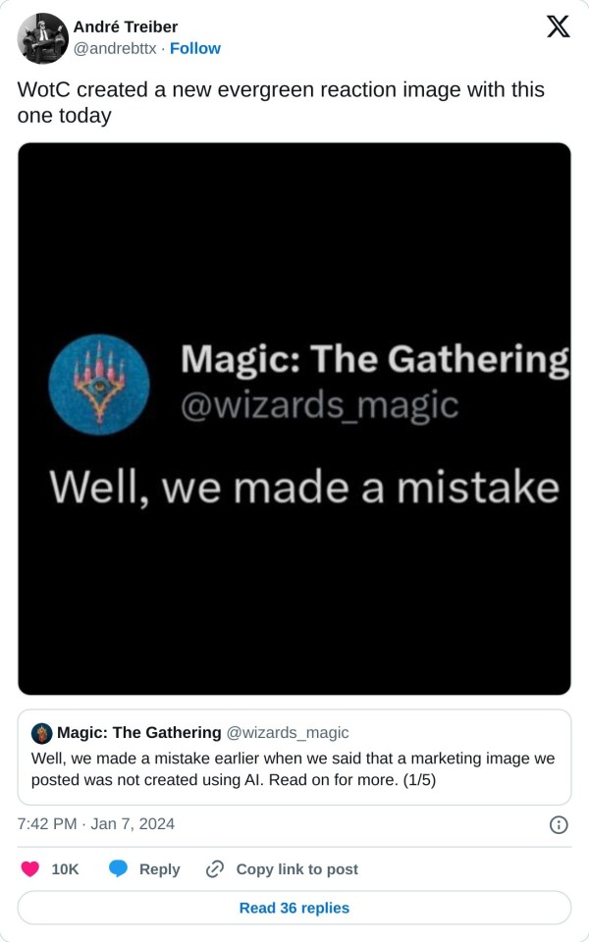The width and height of the screenshot is (589, 942).
Task: Click Copy link to post text
Action: point(296,869)
